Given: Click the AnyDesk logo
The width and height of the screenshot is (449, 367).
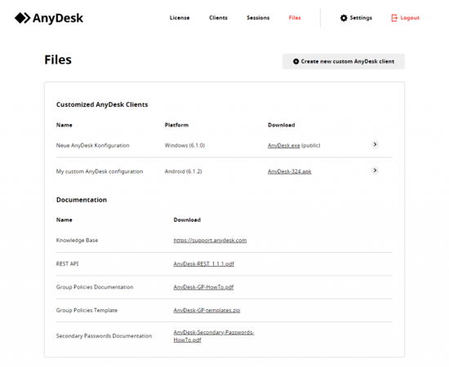Looking at the screenshot, I should [49, 18].
